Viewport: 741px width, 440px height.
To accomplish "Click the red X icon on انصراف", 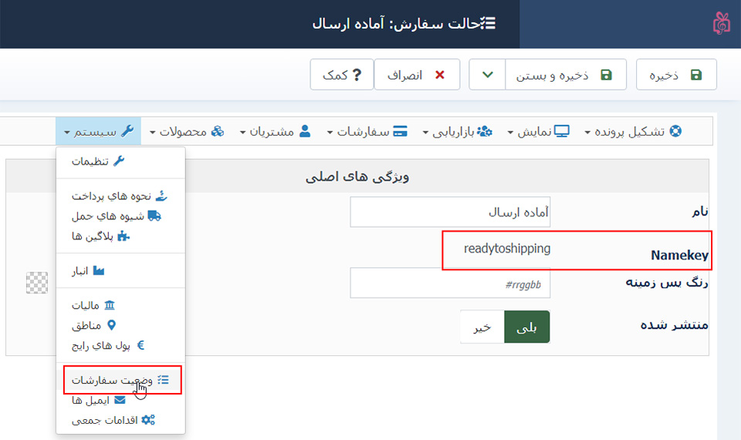I will coord(439,75).
